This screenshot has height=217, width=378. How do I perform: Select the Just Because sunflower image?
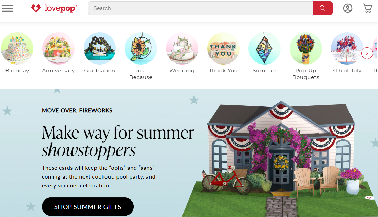tap(141, 48)
